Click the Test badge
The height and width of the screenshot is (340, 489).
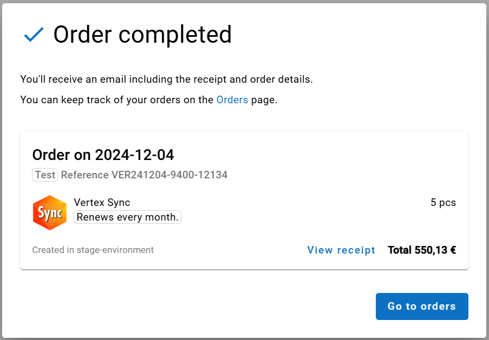point(45,175)
